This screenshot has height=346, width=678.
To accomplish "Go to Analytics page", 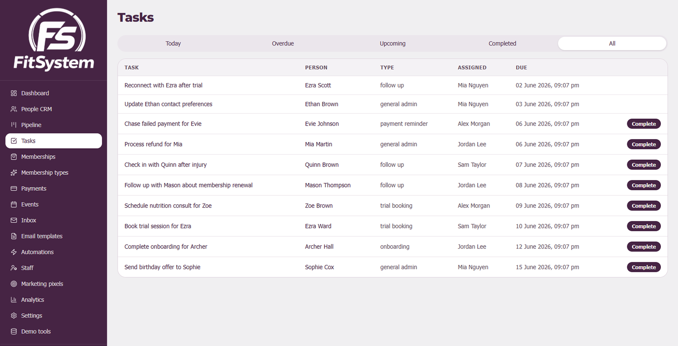I will [54, 300].
